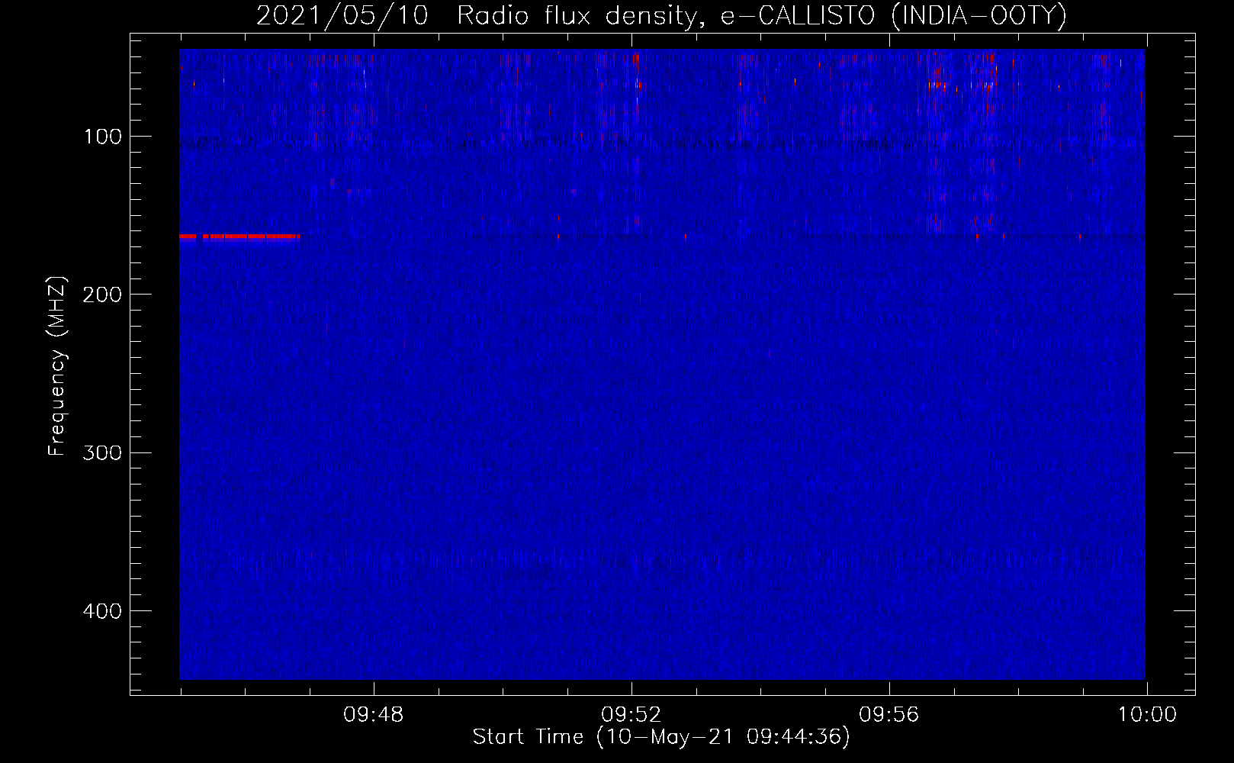Click the red horizontal emission line near 160 MHz

[239, 237]
